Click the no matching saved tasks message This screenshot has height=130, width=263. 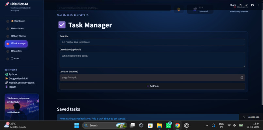coord(93,119)
